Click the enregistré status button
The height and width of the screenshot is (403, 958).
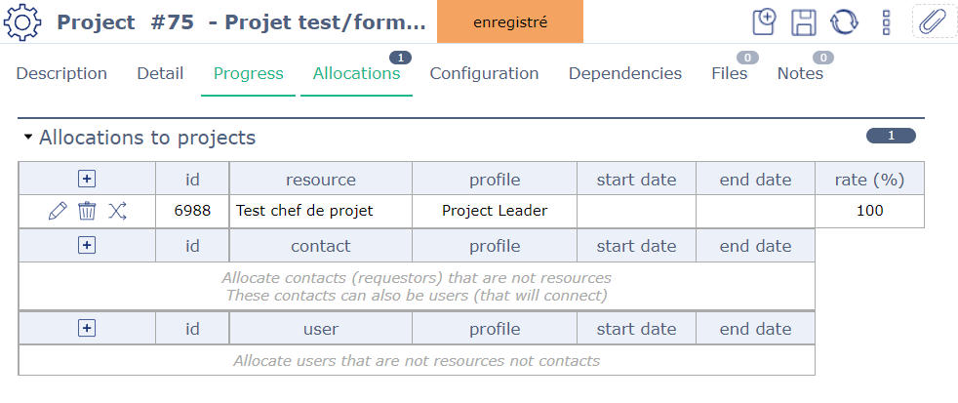(509, 21)
